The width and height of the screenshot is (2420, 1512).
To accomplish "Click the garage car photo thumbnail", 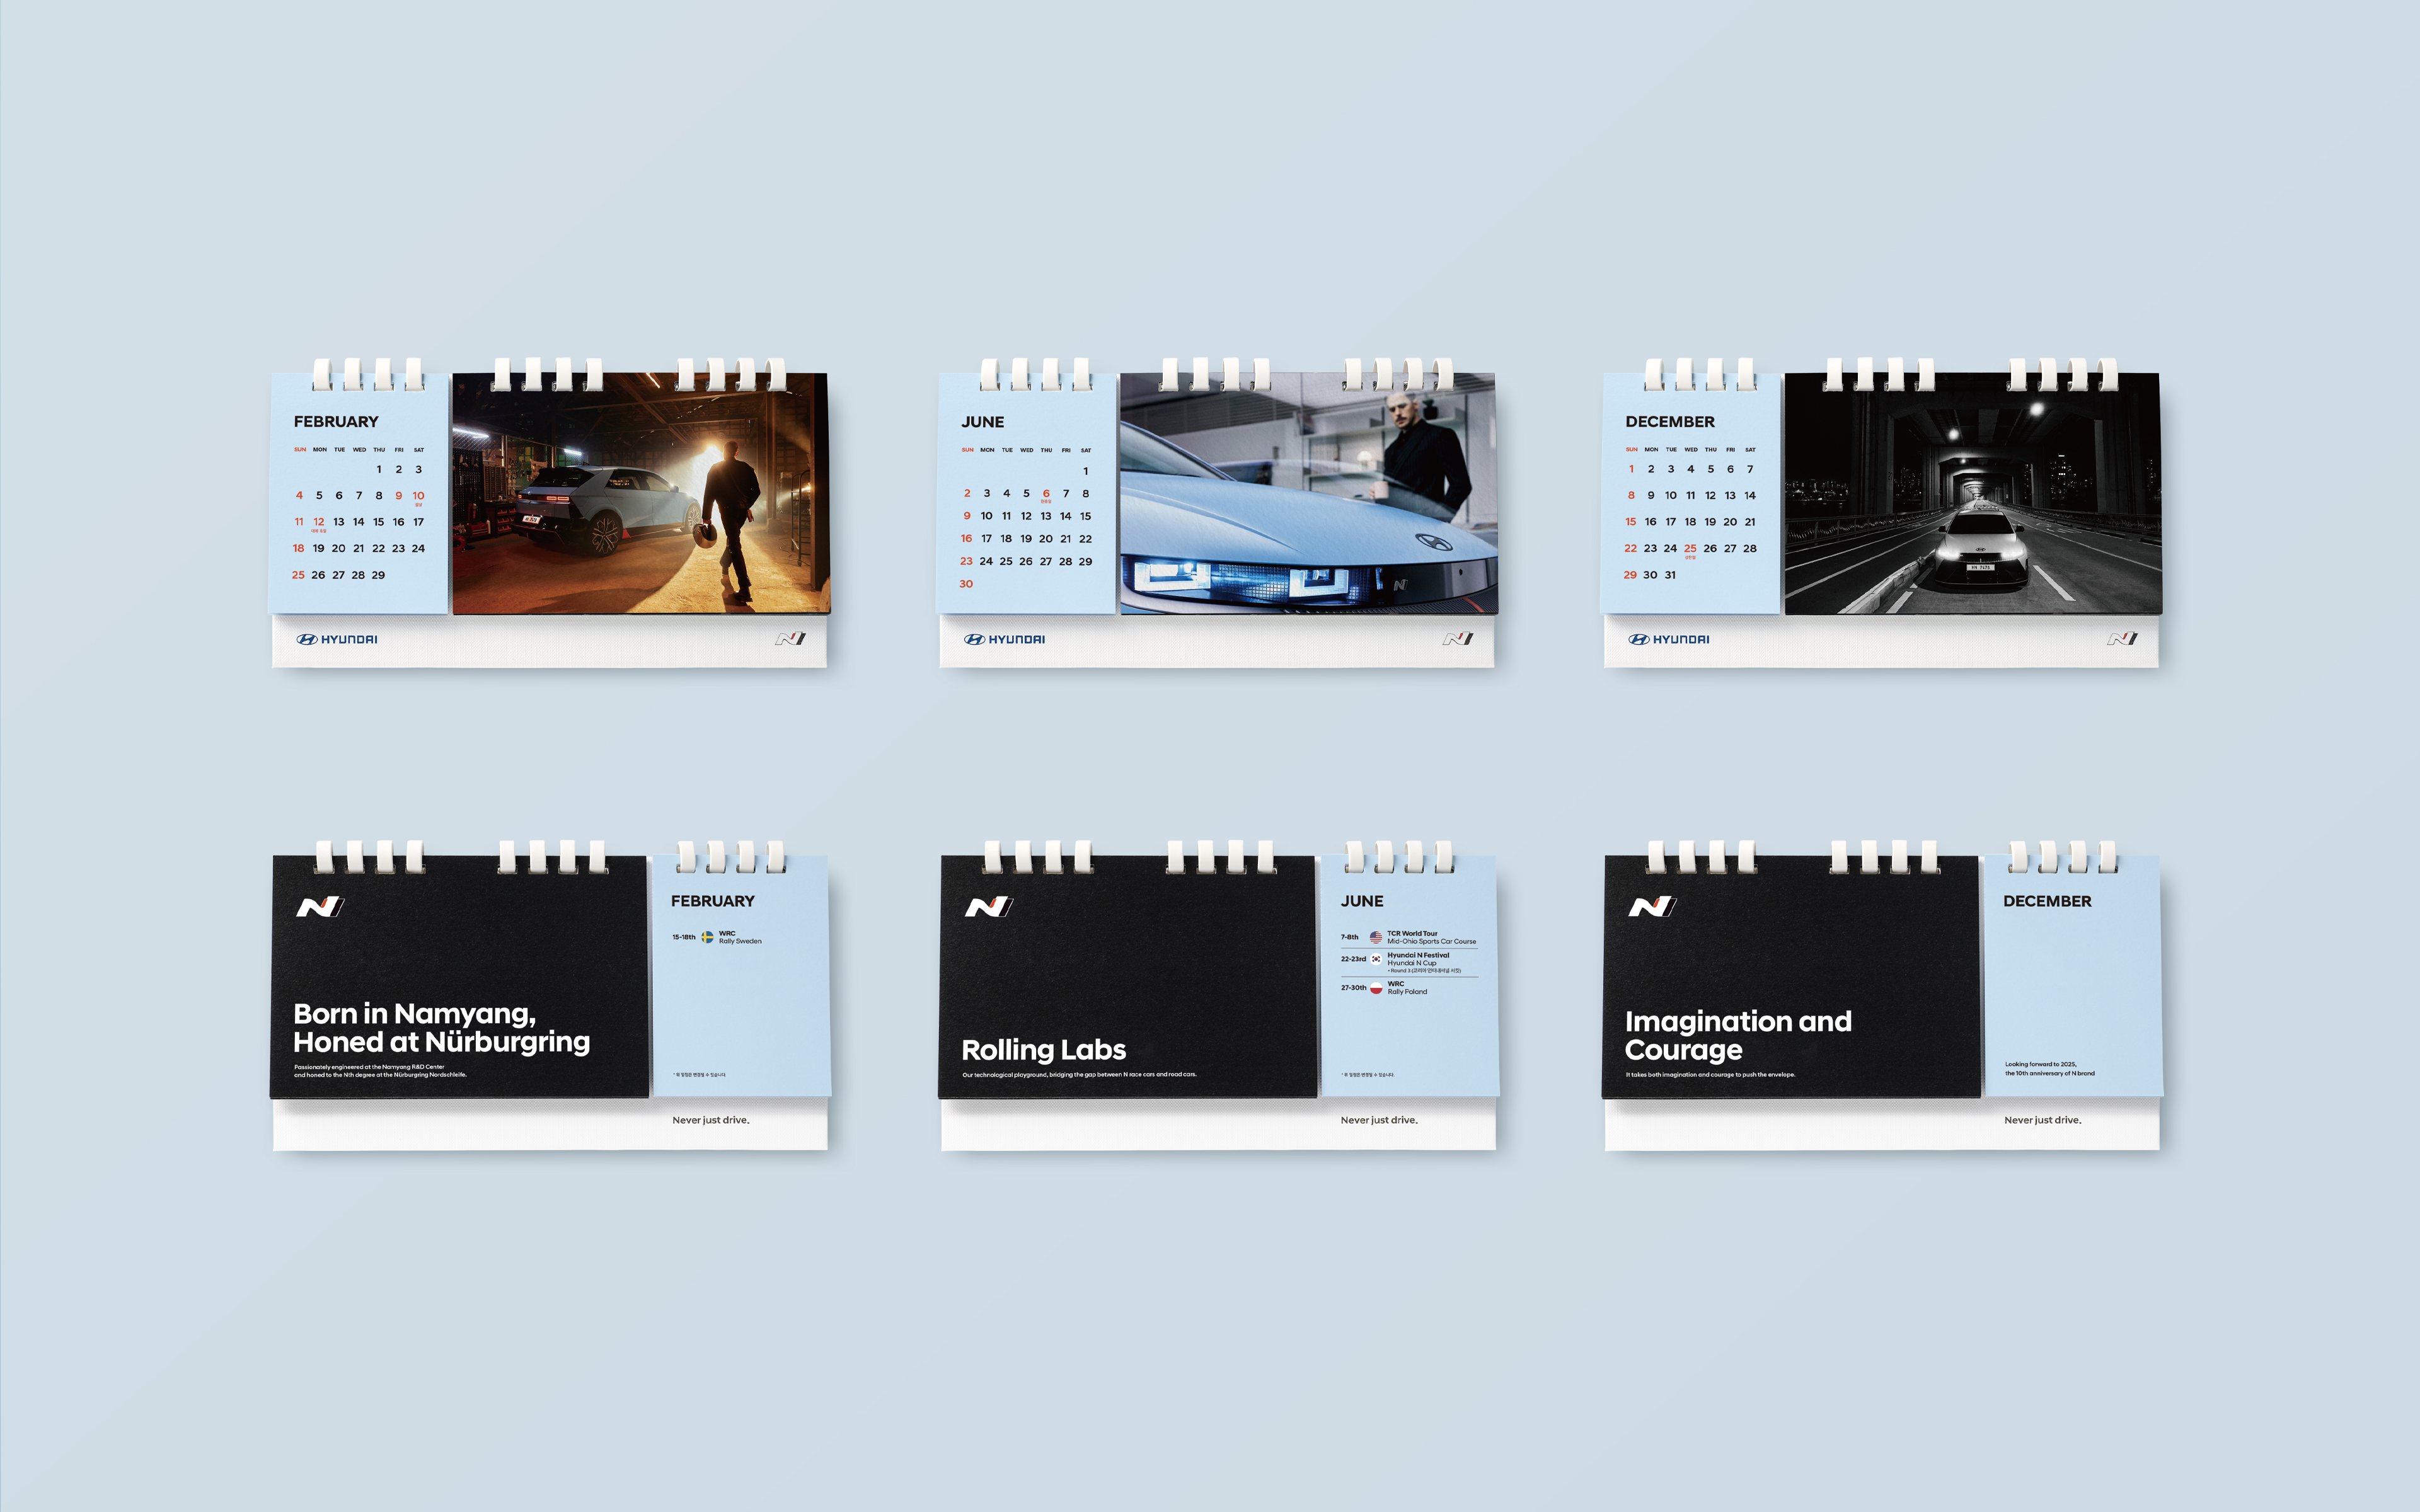I will [640, 494].
